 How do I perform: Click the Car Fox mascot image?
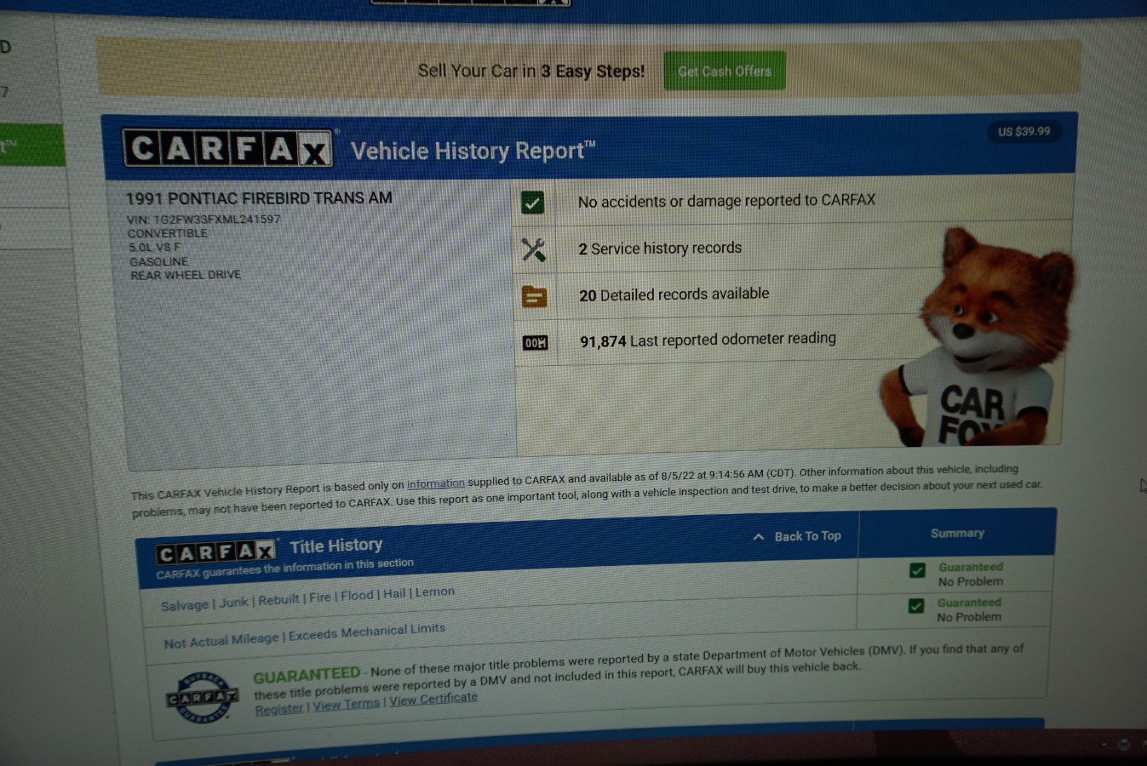tap(977, 338)
